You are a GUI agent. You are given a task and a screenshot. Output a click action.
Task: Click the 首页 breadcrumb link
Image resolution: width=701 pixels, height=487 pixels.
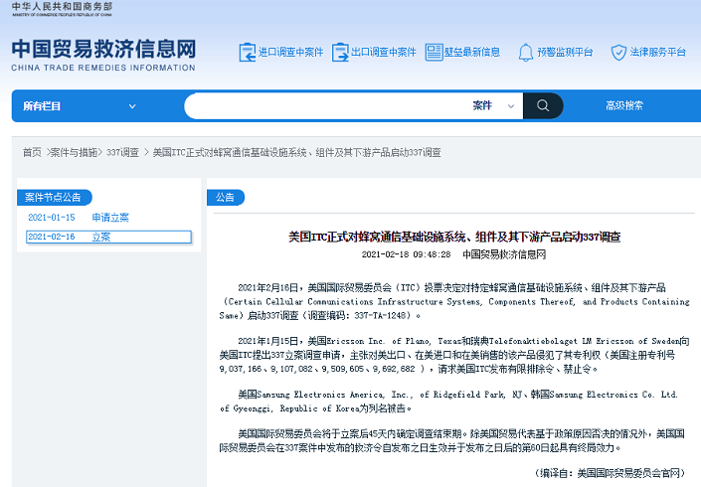[32, 153]
